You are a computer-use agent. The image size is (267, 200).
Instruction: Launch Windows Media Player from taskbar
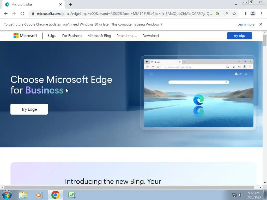pyautogui.click(x=39, y=195)
